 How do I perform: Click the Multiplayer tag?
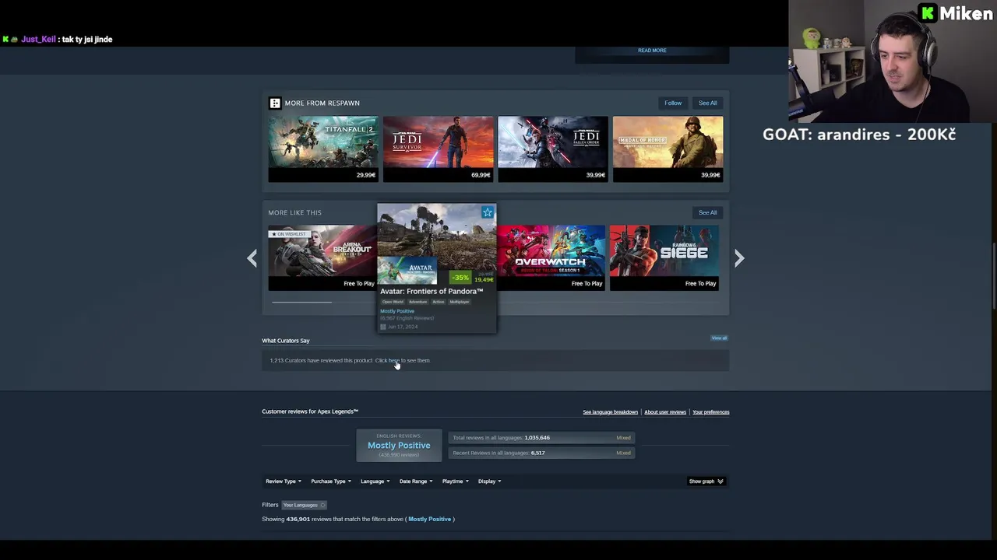(460, 302)
